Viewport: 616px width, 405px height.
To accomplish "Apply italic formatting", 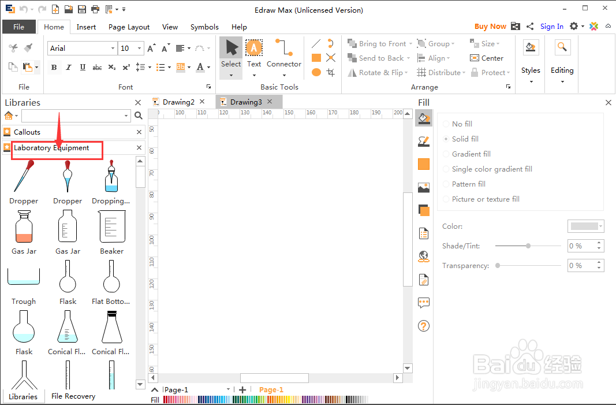I will tap(68, 67).
